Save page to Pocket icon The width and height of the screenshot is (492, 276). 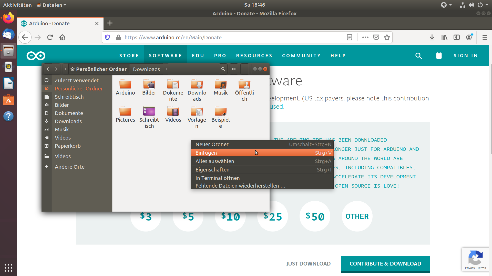(x=376, y=38)
